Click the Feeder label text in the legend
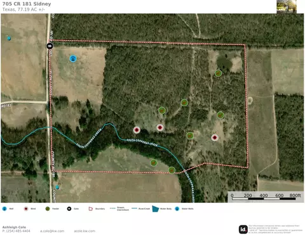 pos(56,209)
